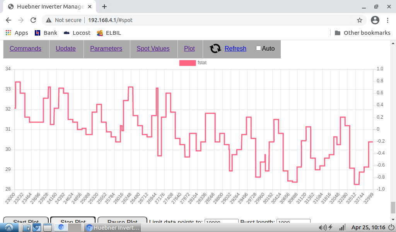Click the Refresh link
396x232 pixels.
[x=235, y=48]
